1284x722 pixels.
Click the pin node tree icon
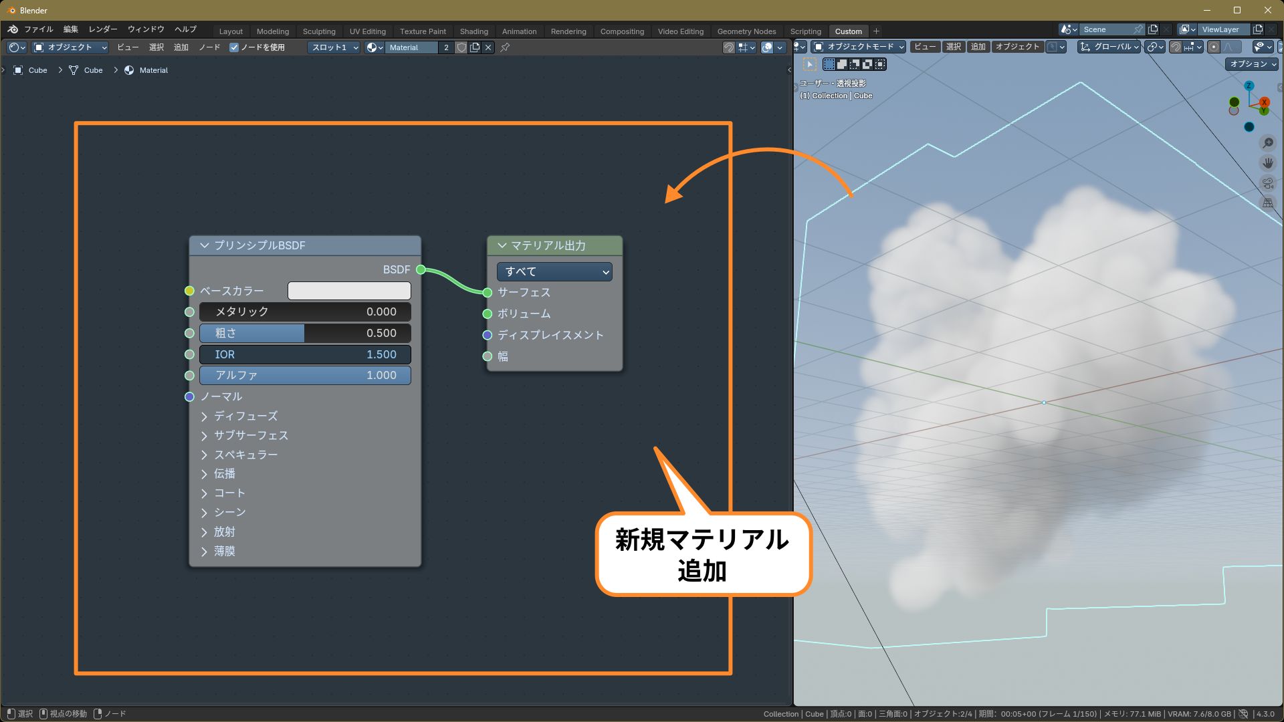click(505, 47)
